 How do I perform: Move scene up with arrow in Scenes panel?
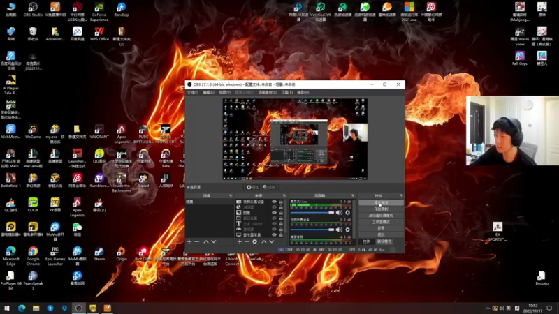[206, 241]
